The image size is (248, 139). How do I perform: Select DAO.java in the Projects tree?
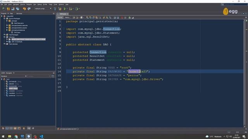pos(17,32)
